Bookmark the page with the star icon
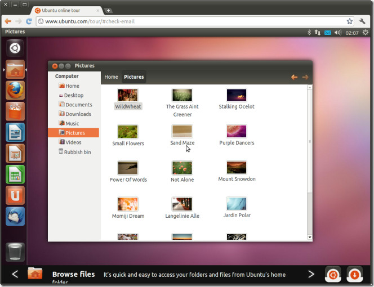 coord(349,21)
